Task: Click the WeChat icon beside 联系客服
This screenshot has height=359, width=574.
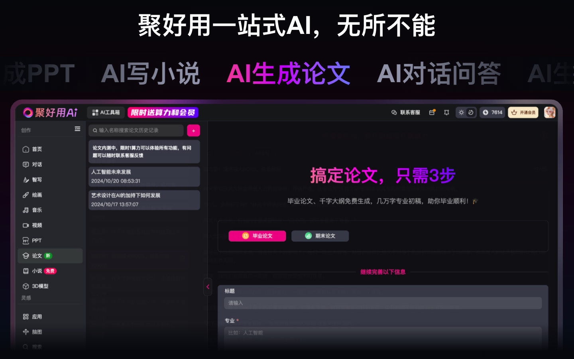Action: 394,112
